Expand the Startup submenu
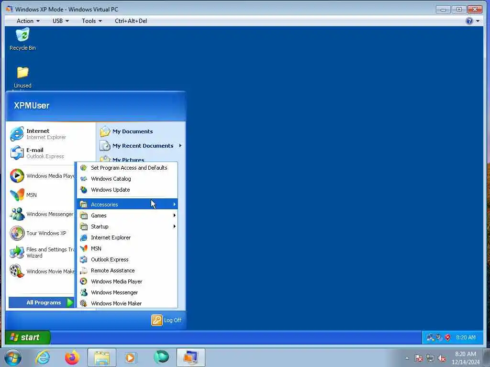Image resolution: width=490 pixels, height=367 pixels. point(127,227)
